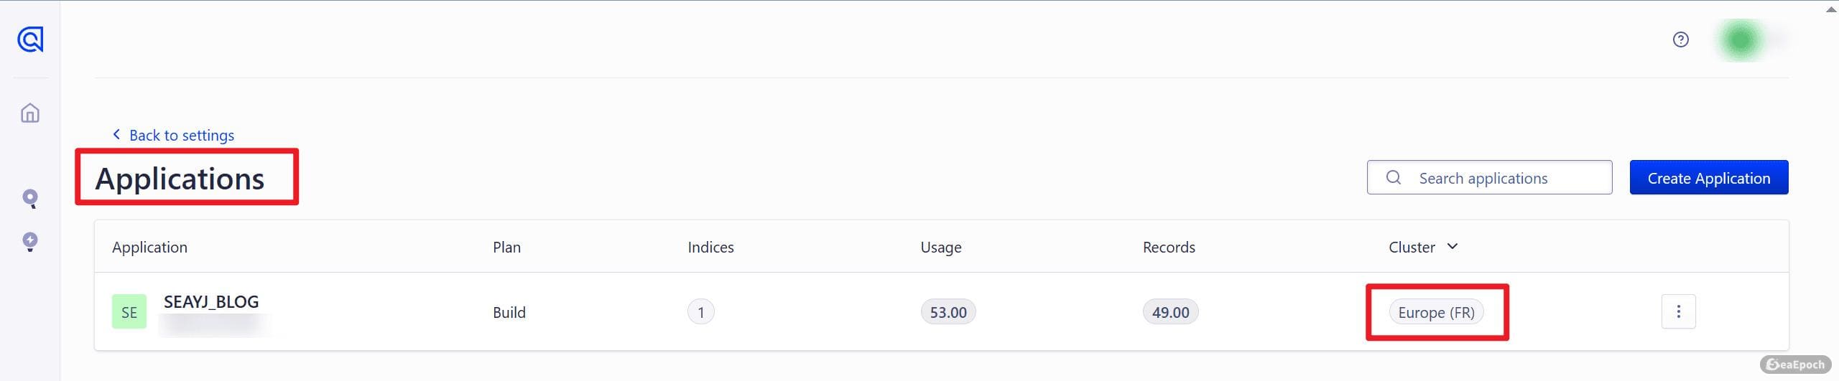Viewport: 1839px width, 381px height.
Task: Open the lightning-bolt sidebar icon
Action: pyautogui.click(x=30, y=242)
